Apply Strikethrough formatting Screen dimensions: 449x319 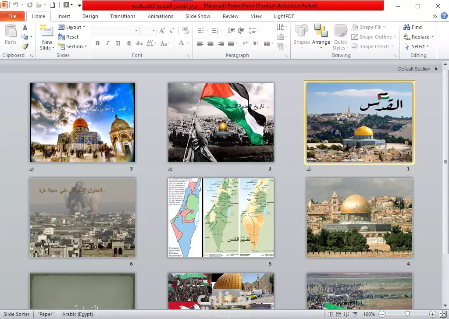[x=139, y=43]
